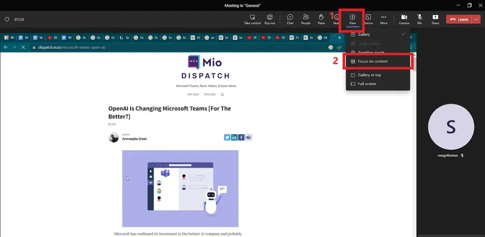Choose Focus on content
Screen dimensions: 485x237
click(x=378, y=61)
